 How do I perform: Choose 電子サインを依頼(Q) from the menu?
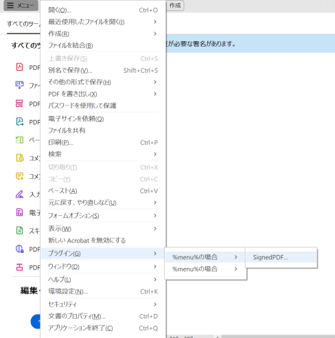coord(103,119)
